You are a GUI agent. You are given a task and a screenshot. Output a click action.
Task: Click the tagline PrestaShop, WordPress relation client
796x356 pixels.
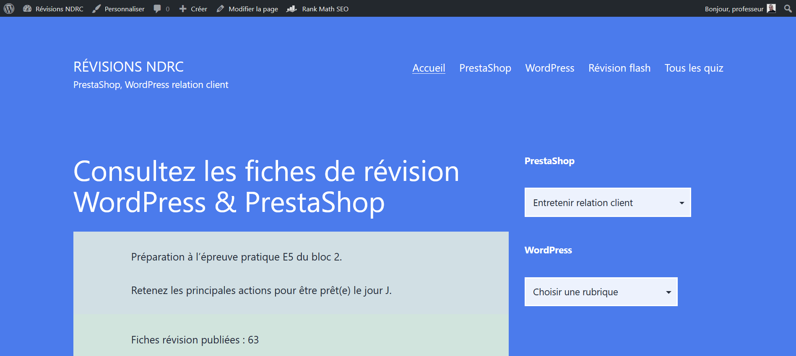[151, 85]
